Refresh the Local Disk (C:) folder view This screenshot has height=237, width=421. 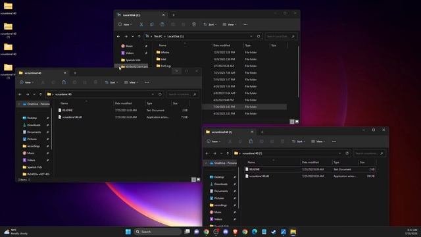tap(259, 36)
